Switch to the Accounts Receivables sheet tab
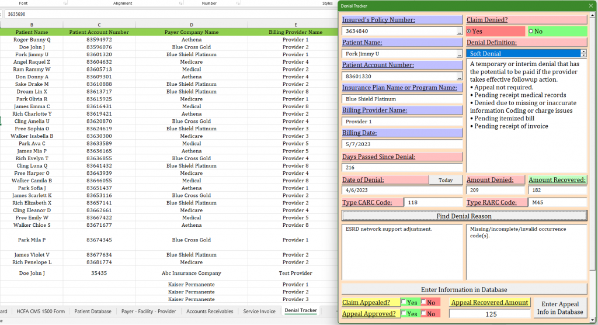598x325 pixels. (210, 311)
